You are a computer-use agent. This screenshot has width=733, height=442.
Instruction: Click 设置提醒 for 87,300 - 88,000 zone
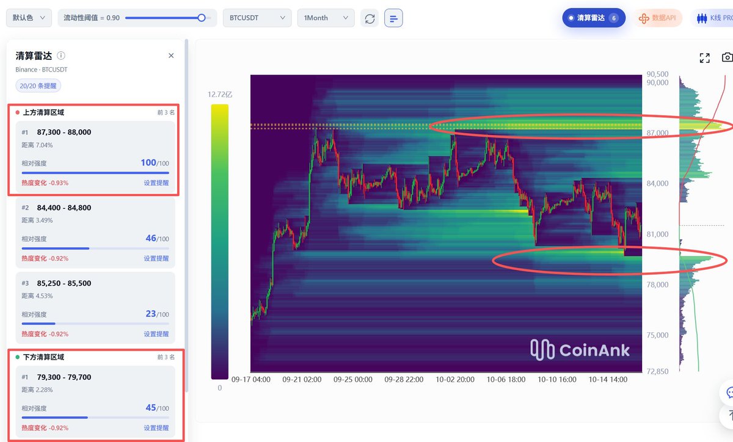click(156, 183)
